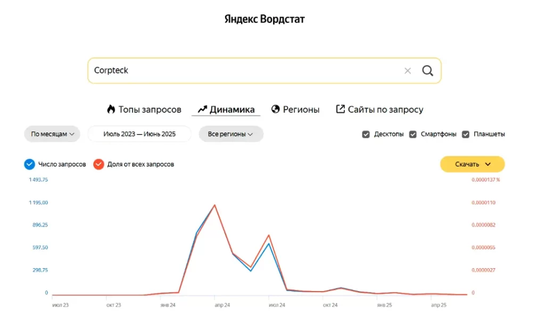
Task: Click the 298,75 left axis value
Action: tap(40, 270)
